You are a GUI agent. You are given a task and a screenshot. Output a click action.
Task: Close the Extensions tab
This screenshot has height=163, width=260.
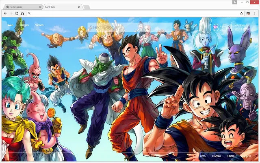[x=40, y=7]
